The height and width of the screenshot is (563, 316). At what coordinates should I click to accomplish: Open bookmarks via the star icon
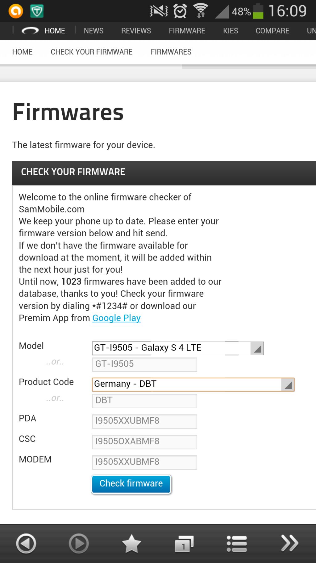(x=131, y=544)
